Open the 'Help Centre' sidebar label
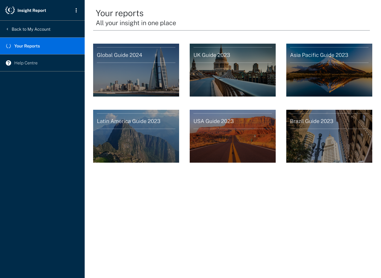 pos(26,63)
